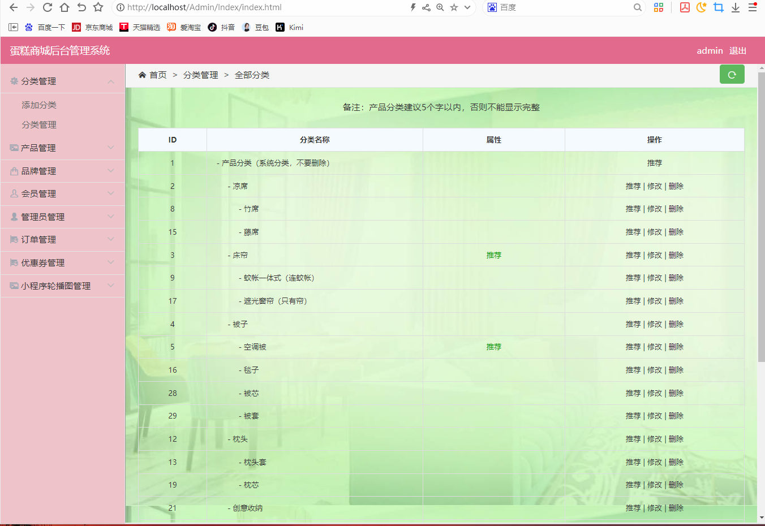Click the browser back arrow
765x526 pixels.
(x=12, y=8)
